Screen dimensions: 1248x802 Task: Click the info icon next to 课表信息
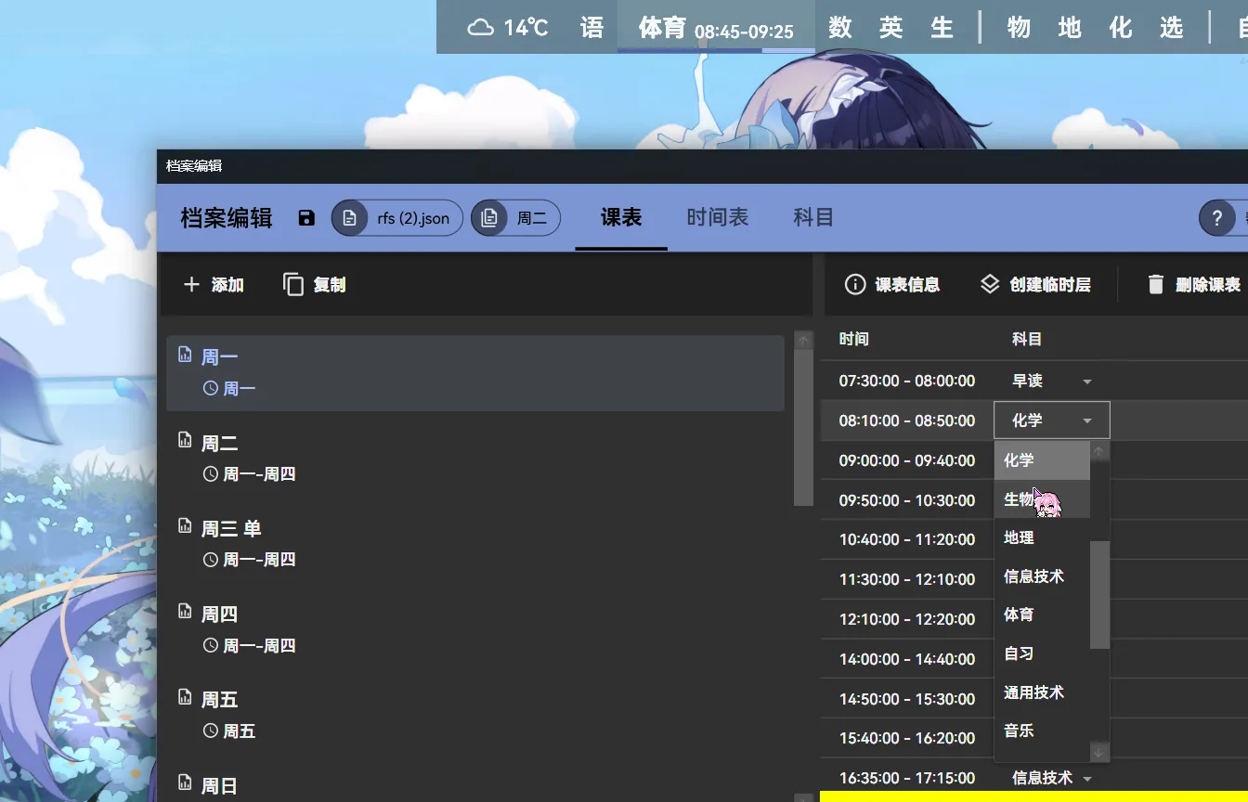point(855,284)
